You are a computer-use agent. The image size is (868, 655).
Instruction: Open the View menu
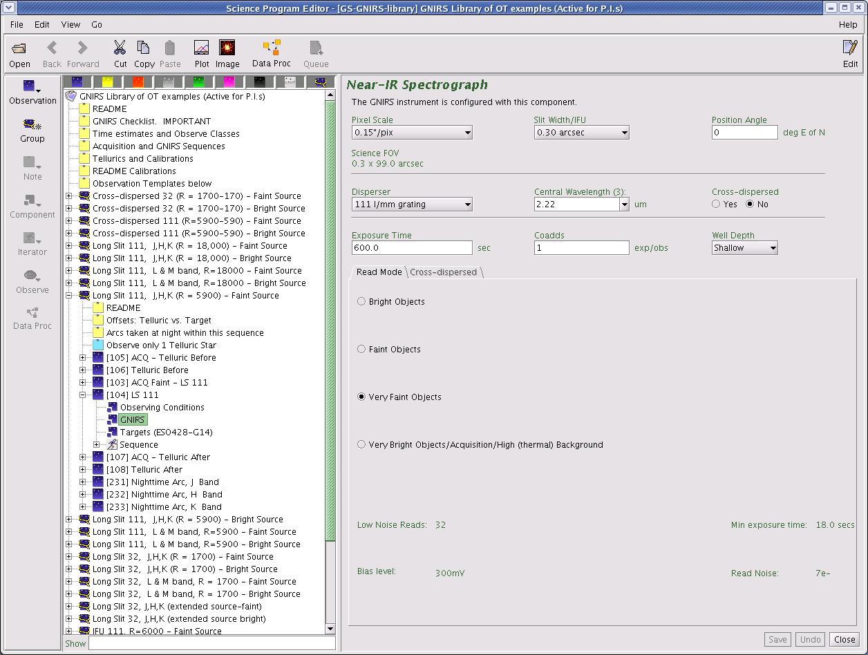pos(70,24)
